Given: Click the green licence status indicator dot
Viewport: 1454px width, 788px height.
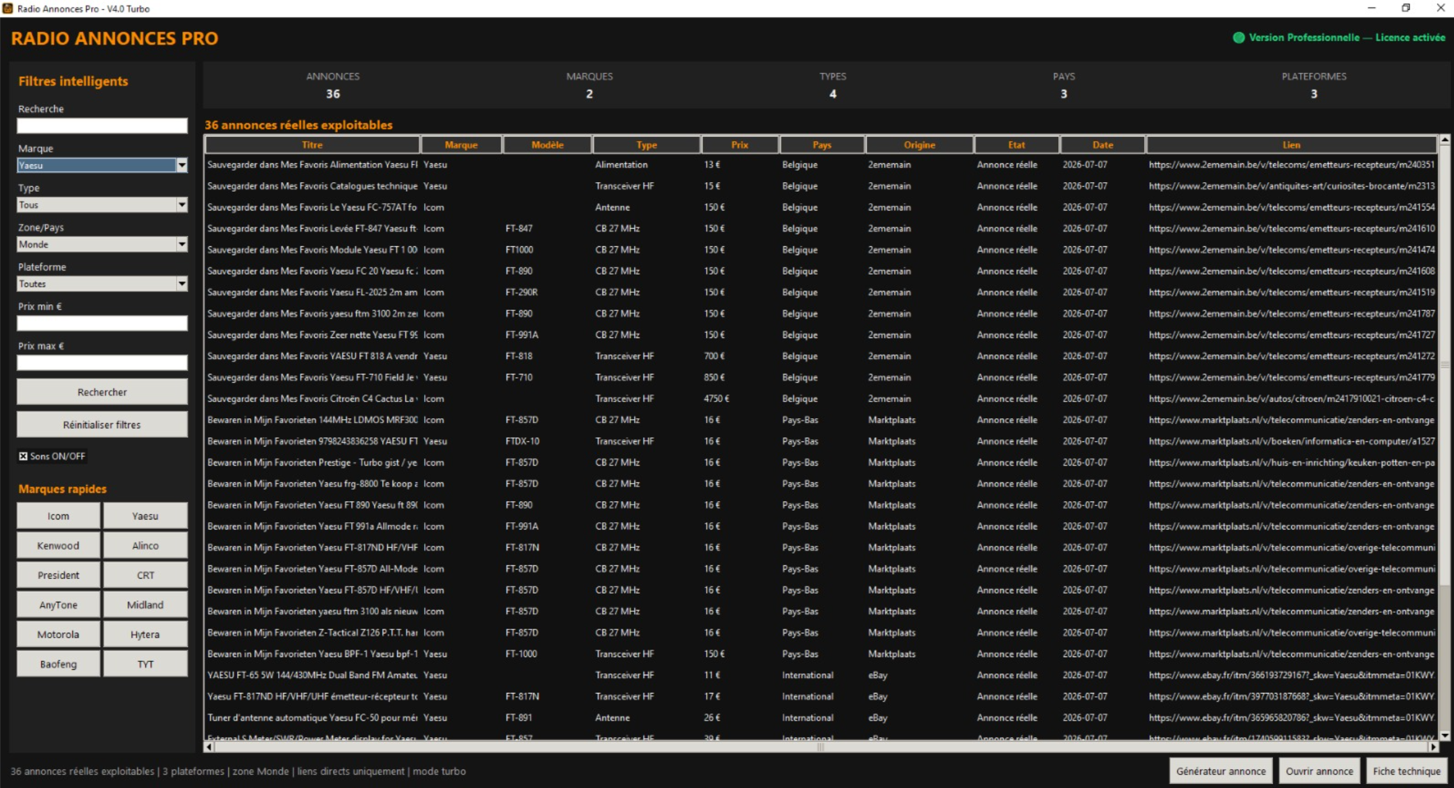Looking at the screenshot, I should [1239, 38].
